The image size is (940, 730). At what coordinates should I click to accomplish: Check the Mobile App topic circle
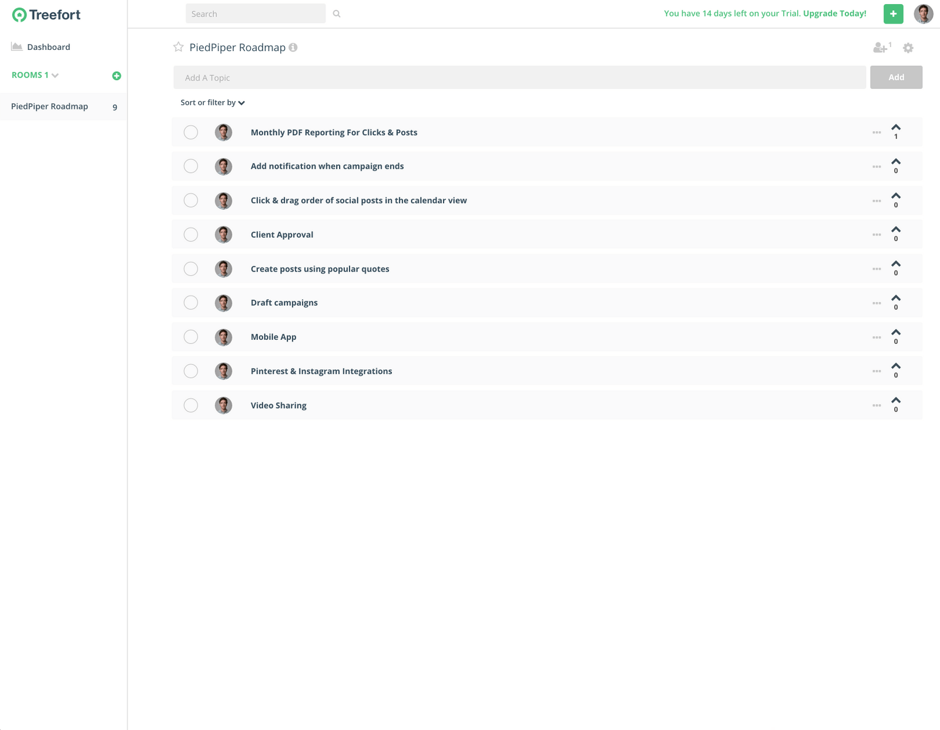point(191,337)
